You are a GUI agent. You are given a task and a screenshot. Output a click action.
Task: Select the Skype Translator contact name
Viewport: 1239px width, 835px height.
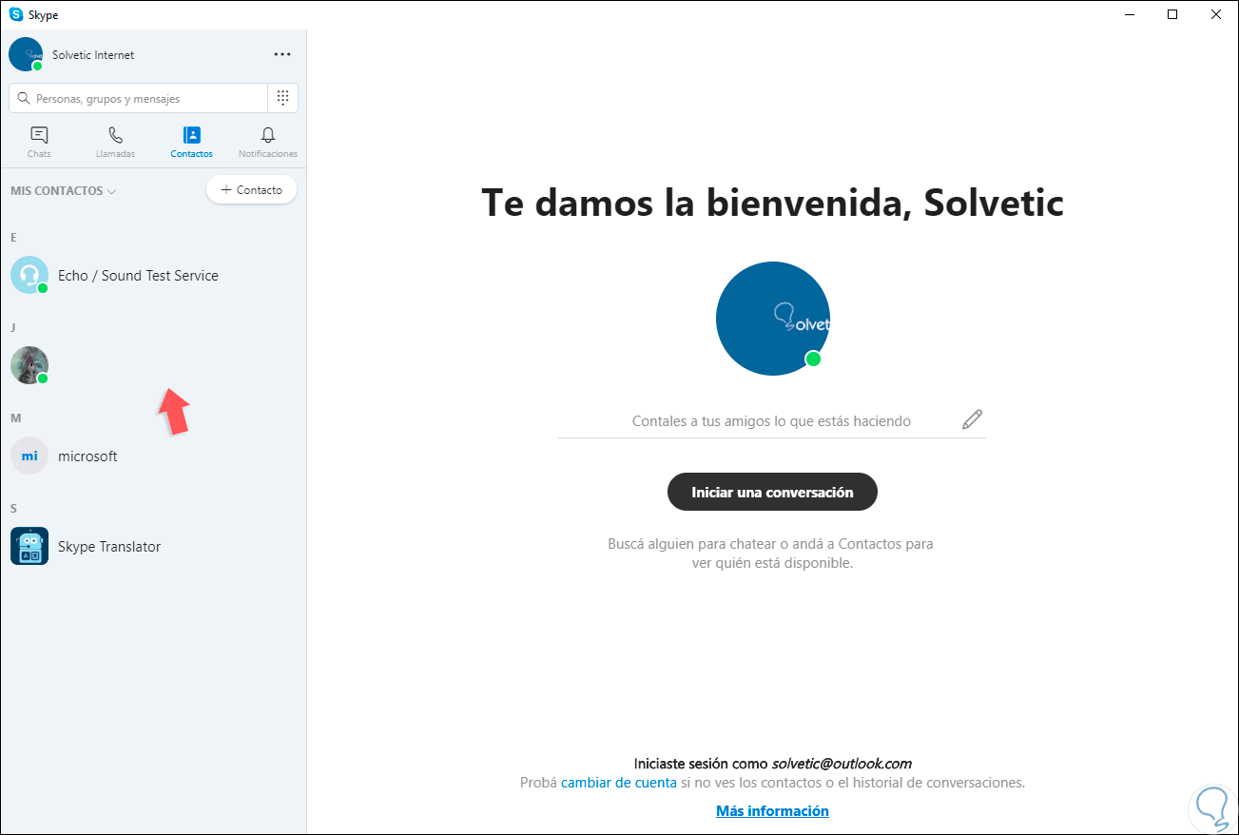109,546
